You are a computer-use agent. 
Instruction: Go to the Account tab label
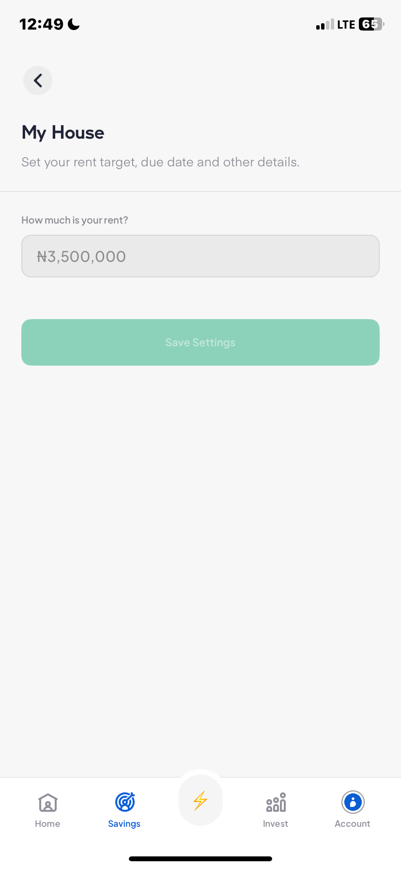(x=353, y=824)
